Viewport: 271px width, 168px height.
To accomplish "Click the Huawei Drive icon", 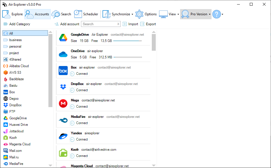I will tap(6, 125).
